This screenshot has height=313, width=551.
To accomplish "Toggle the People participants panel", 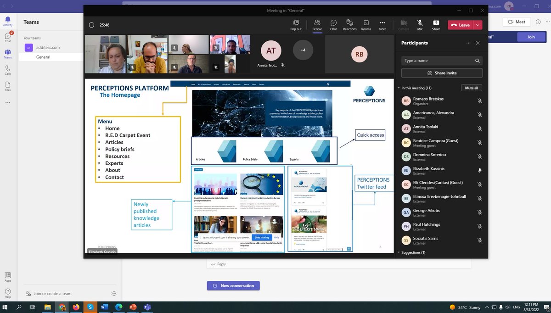I will click(317, 25).
